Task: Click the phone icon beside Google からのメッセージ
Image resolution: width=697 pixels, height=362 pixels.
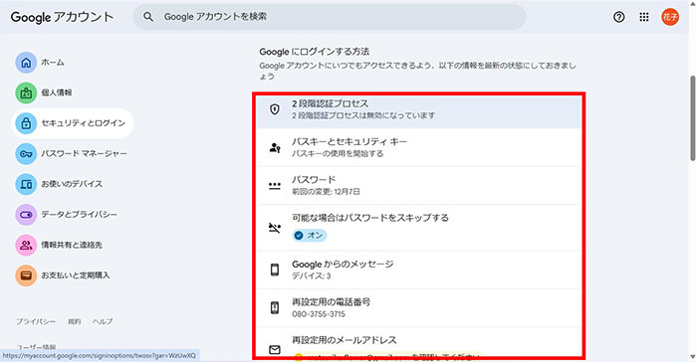Action: pyautogui.click(x=275, y=270)
